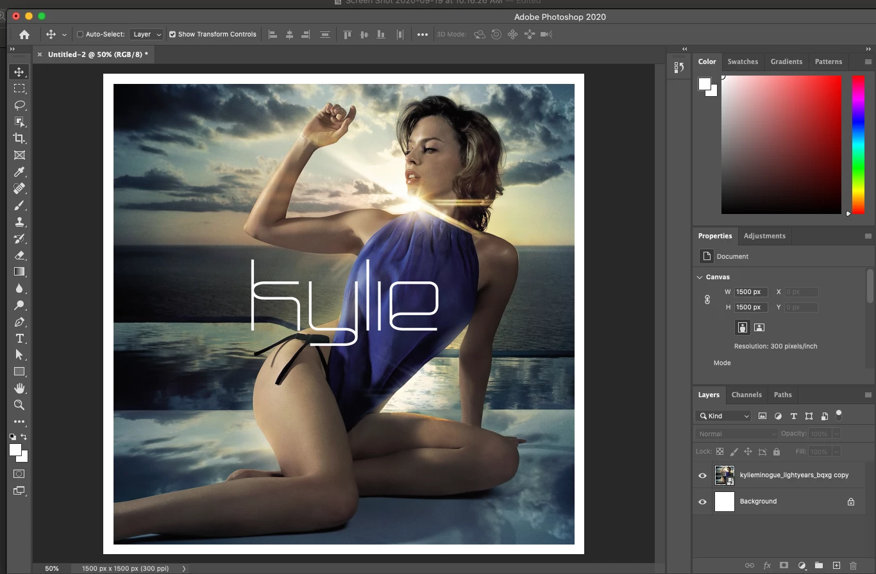Uncheck Show Transform Controls
This screenshot has width=876, height=574.
click(173, 35)
